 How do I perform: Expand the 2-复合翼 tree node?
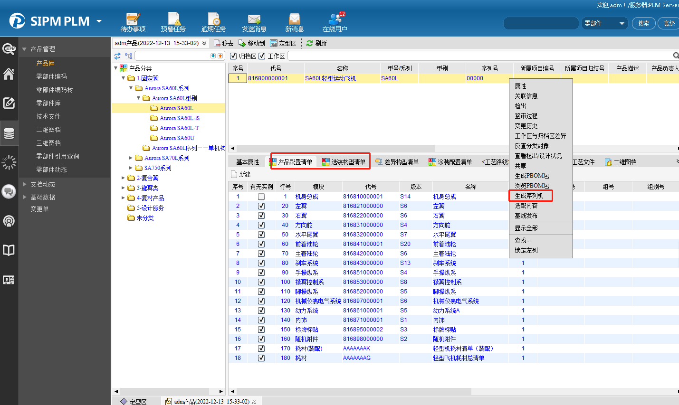[124, 178]
